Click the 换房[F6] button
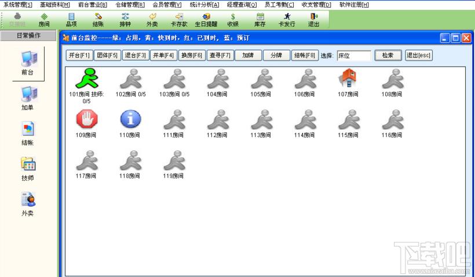Viewport: 475px width, 277px height. pos(192,56)
